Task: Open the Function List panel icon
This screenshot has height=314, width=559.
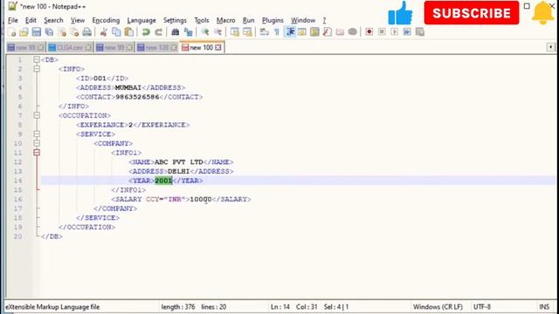Action: [328, 32]
